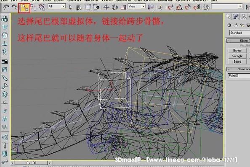Image resolution: width=250 pixels, height=167 pixels.
Task: Click the reactor Toy Car icon
Action: click(x=5, y=110)
